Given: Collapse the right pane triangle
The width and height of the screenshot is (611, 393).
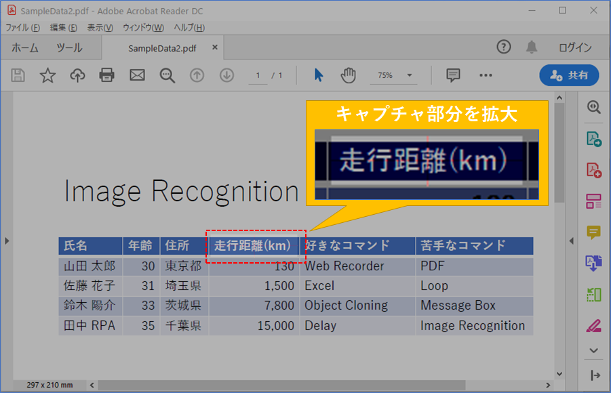Looking at the screenshot, I should (x=571, y=241).
